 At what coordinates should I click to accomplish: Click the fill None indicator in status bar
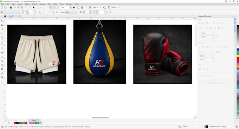[183, 127]
